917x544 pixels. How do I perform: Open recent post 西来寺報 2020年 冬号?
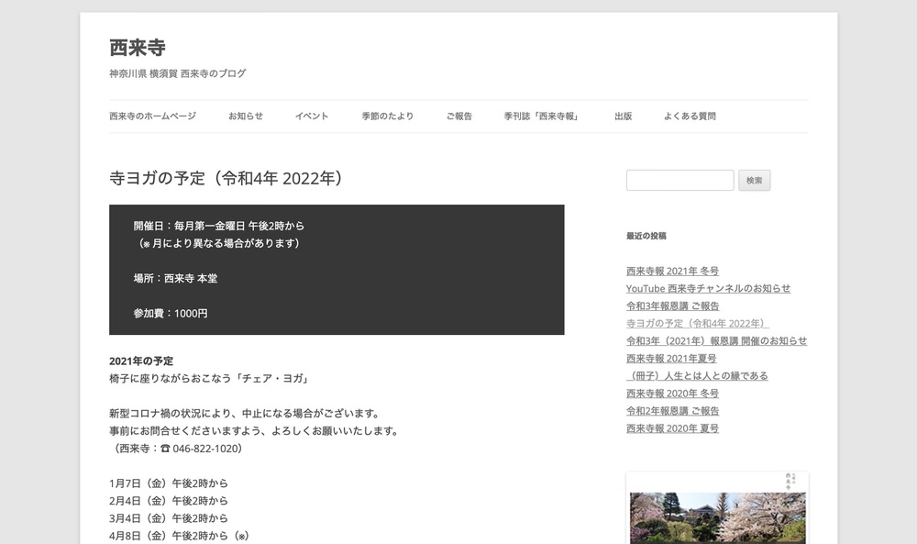pos(672,393)
